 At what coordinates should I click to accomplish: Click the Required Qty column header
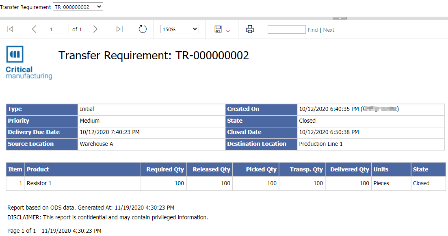coord(165,169)
